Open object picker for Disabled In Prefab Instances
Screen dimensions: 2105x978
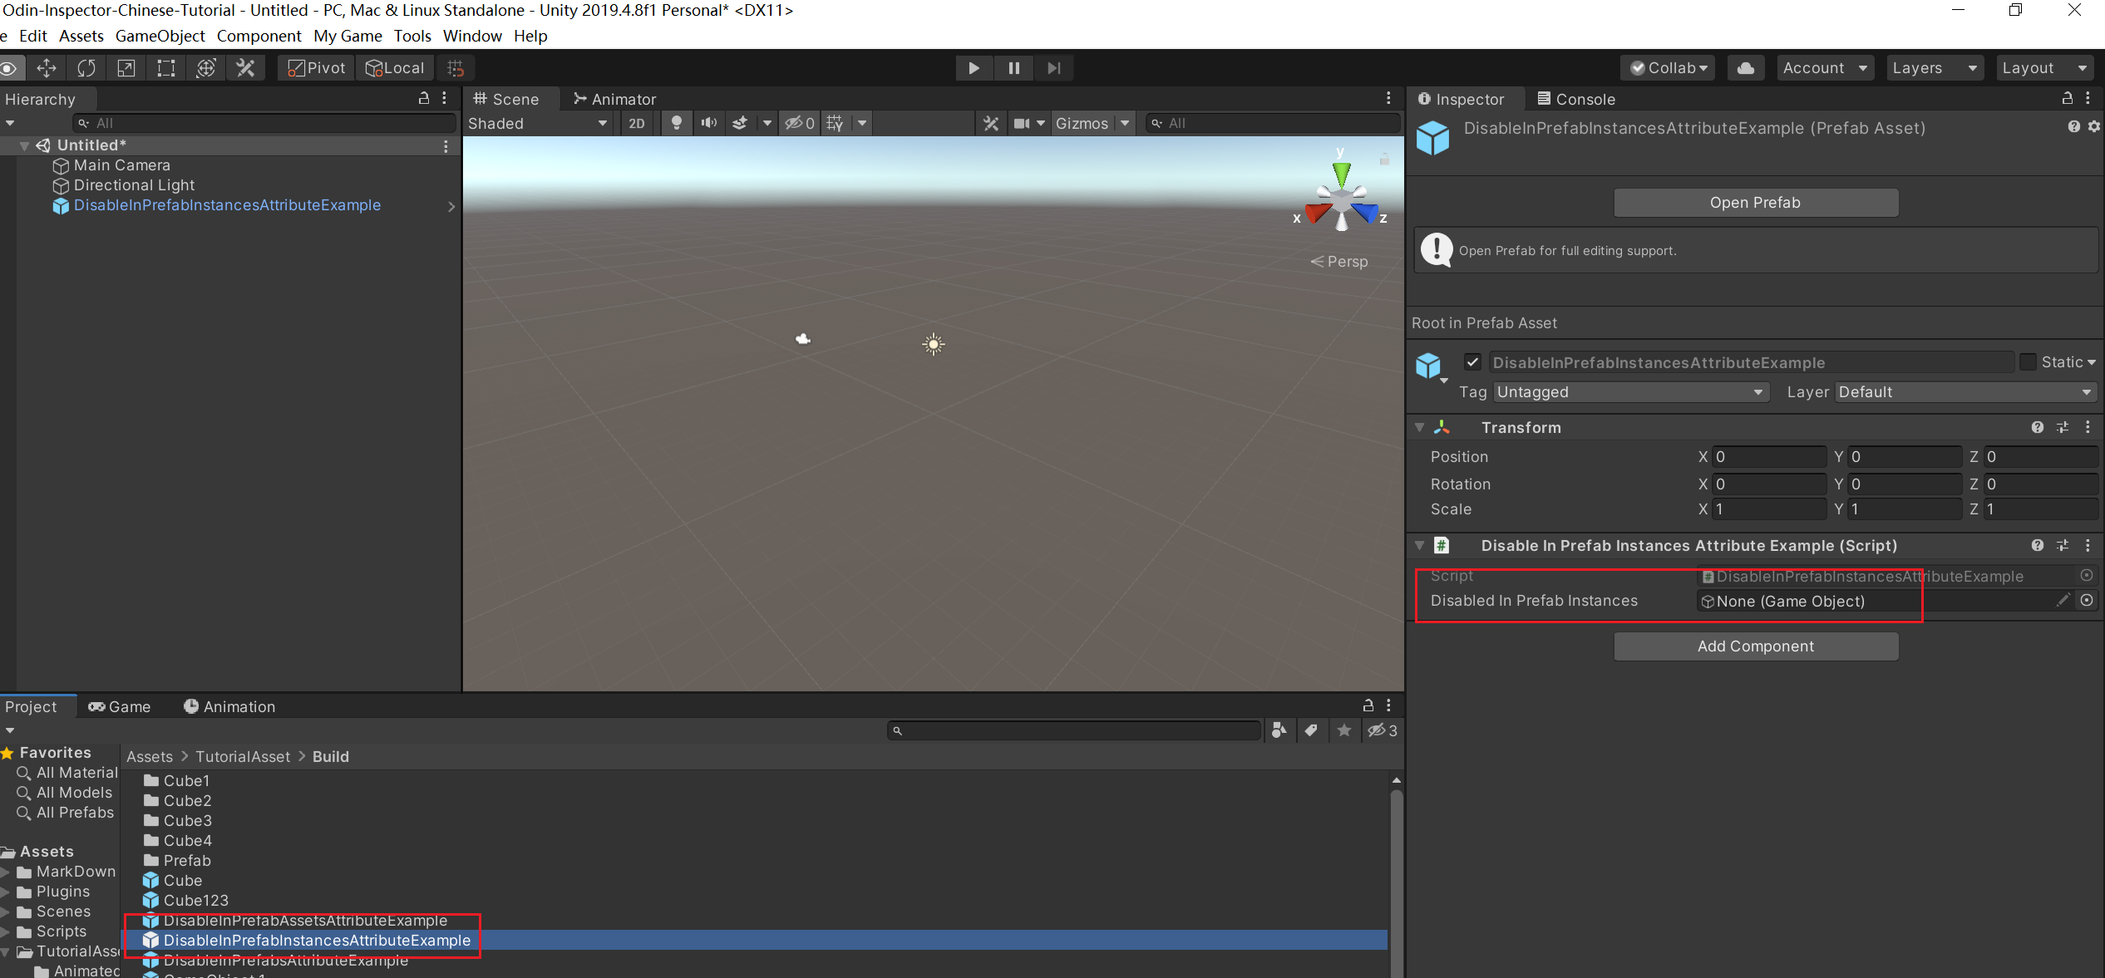2087,600
